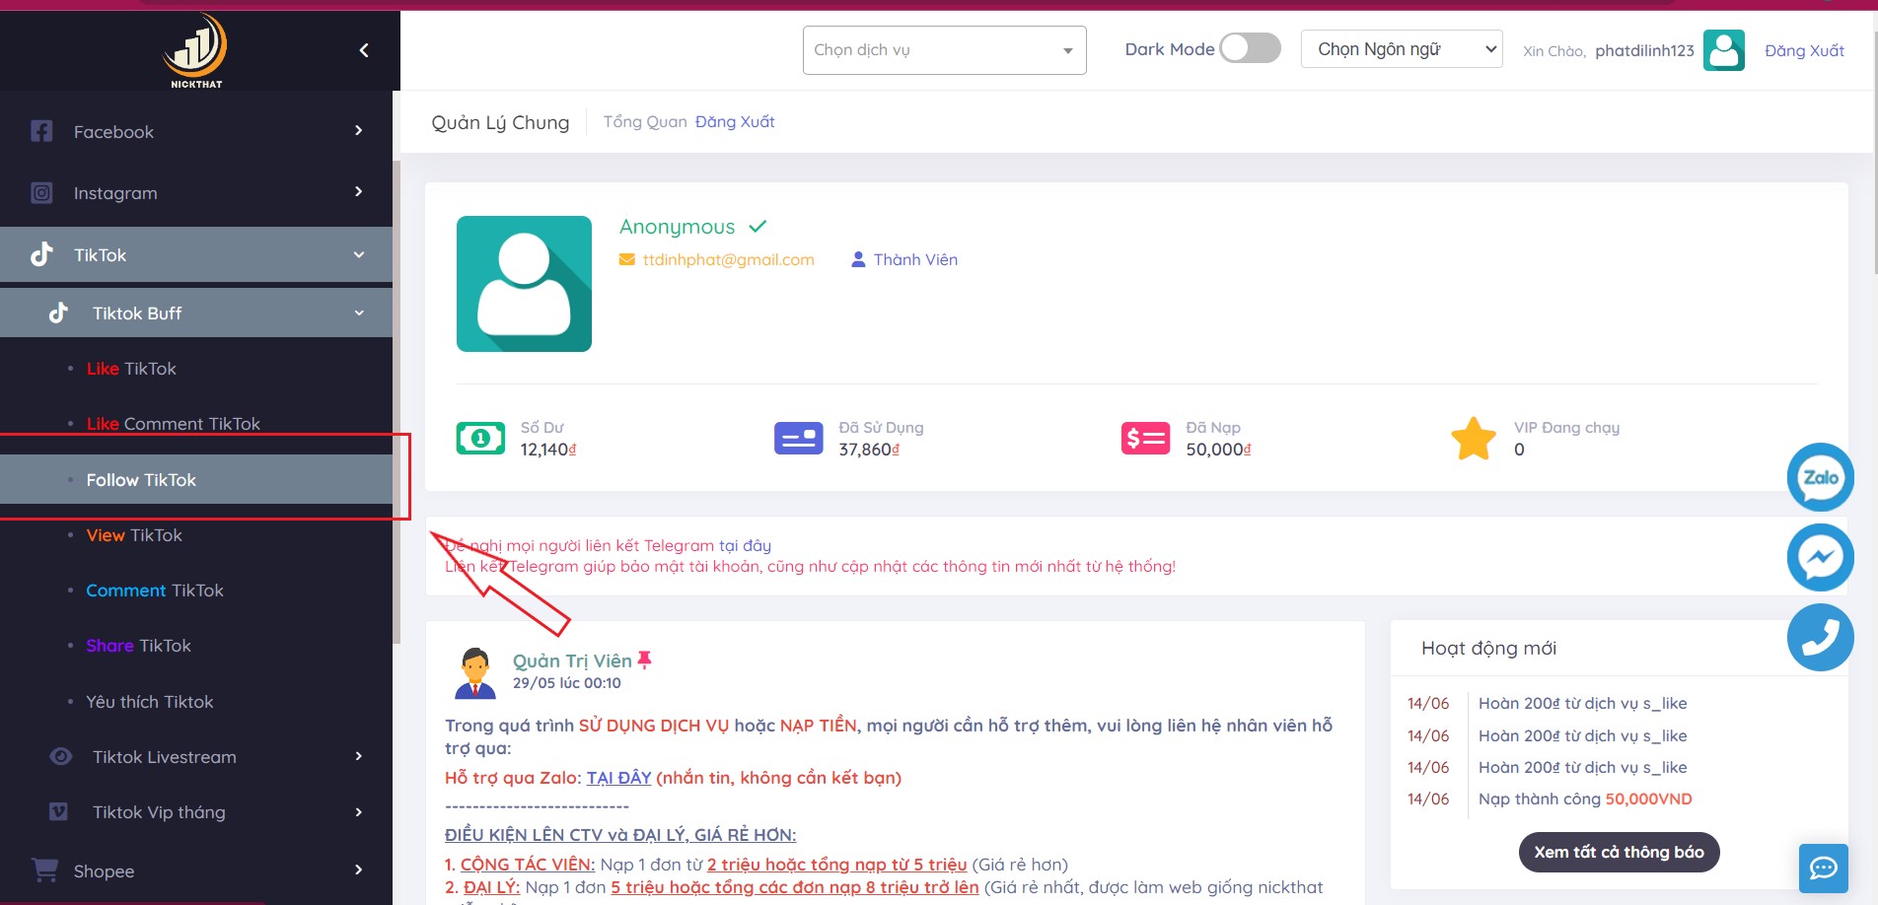Expand the Facebook menu
This screenshot has width=1878, height=905.
point(359,130)
